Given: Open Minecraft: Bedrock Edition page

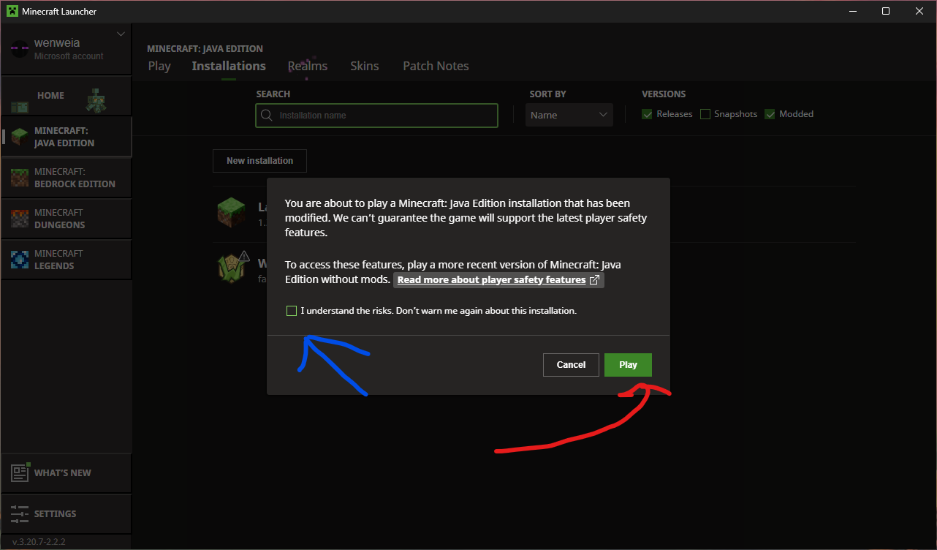Looking at the screenshot, I should pos(66,177).
